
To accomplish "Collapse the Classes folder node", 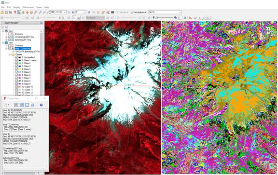I will pyautogui.click(x=10, y=54).
